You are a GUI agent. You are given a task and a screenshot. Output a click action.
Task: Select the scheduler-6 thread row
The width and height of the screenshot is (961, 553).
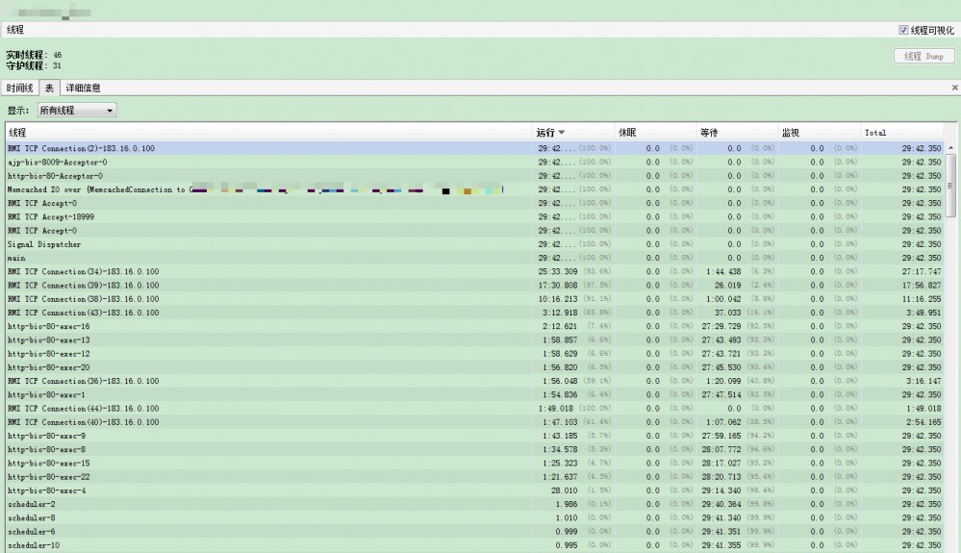(475, 532)
